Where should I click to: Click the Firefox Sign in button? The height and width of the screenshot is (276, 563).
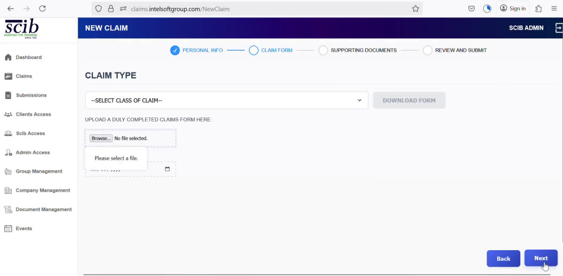click(512, 8)
